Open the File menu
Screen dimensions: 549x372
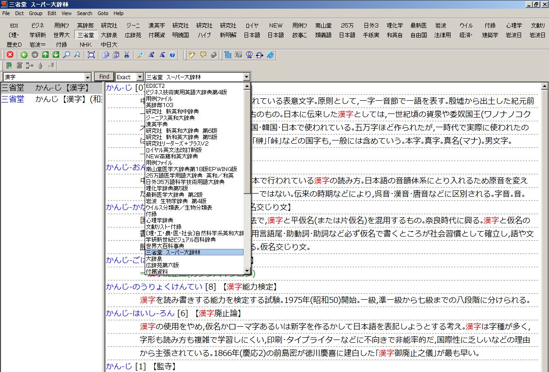(x=6, y=13)
